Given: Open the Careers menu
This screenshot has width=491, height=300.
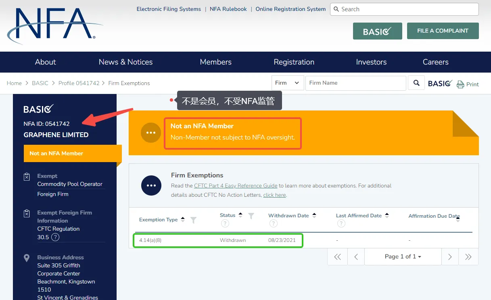Looking at the screenshot, I should point(435,62).
